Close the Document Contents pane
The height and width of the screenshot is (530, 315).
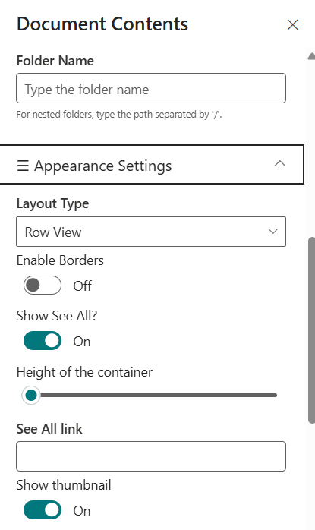pos(293,24)
